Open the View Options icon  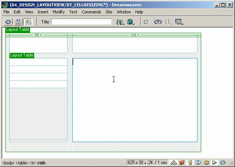[x=179, y=22]
